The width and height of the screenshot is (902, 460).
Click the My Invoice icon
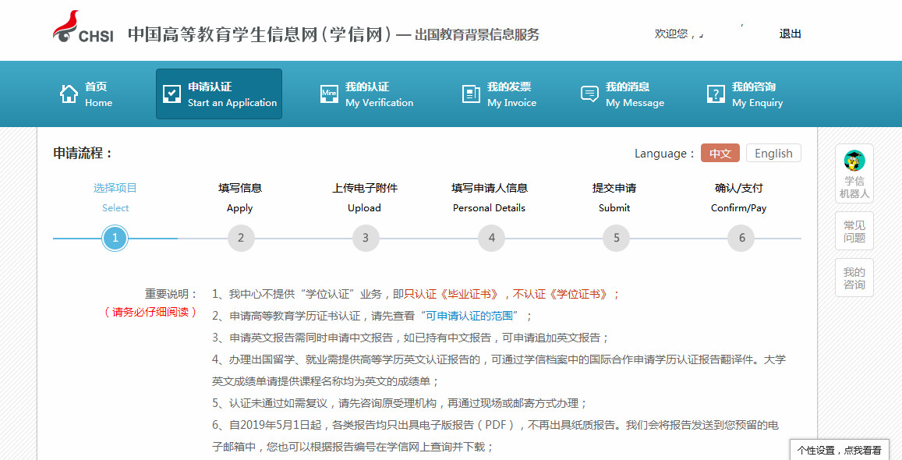[471, 94]
